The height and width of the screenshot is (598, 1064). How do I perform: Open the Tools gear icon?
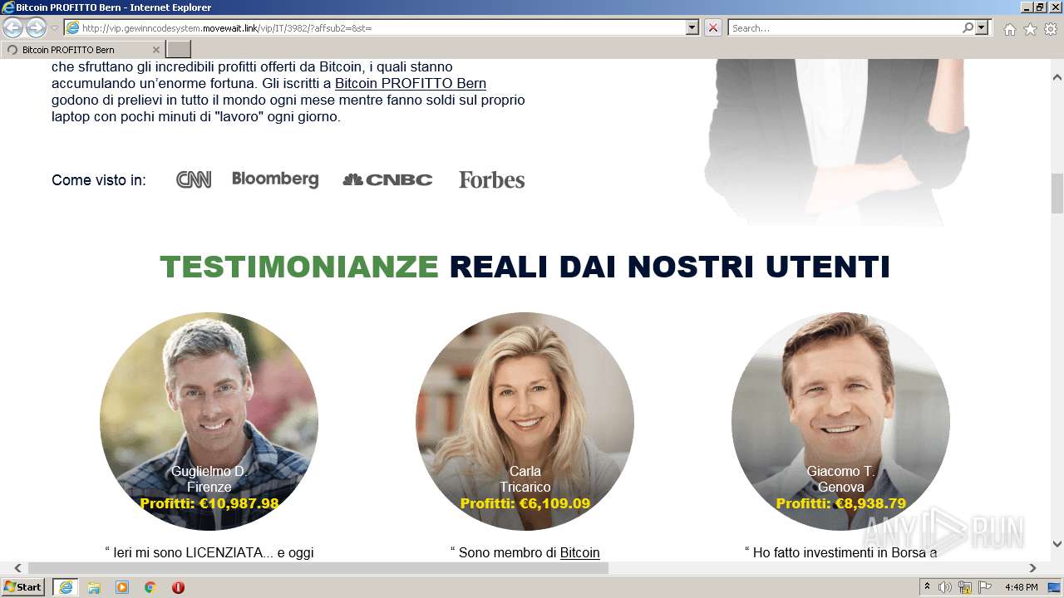(1051, 29)
